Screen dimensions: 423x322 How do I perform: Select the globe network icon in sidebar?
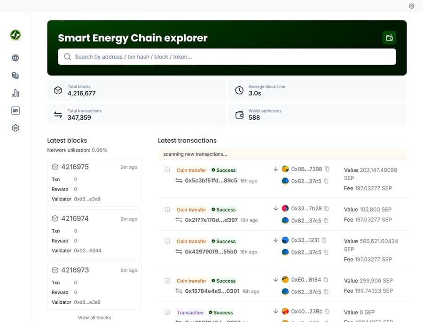pyautogui.click(x=15, y=58)
